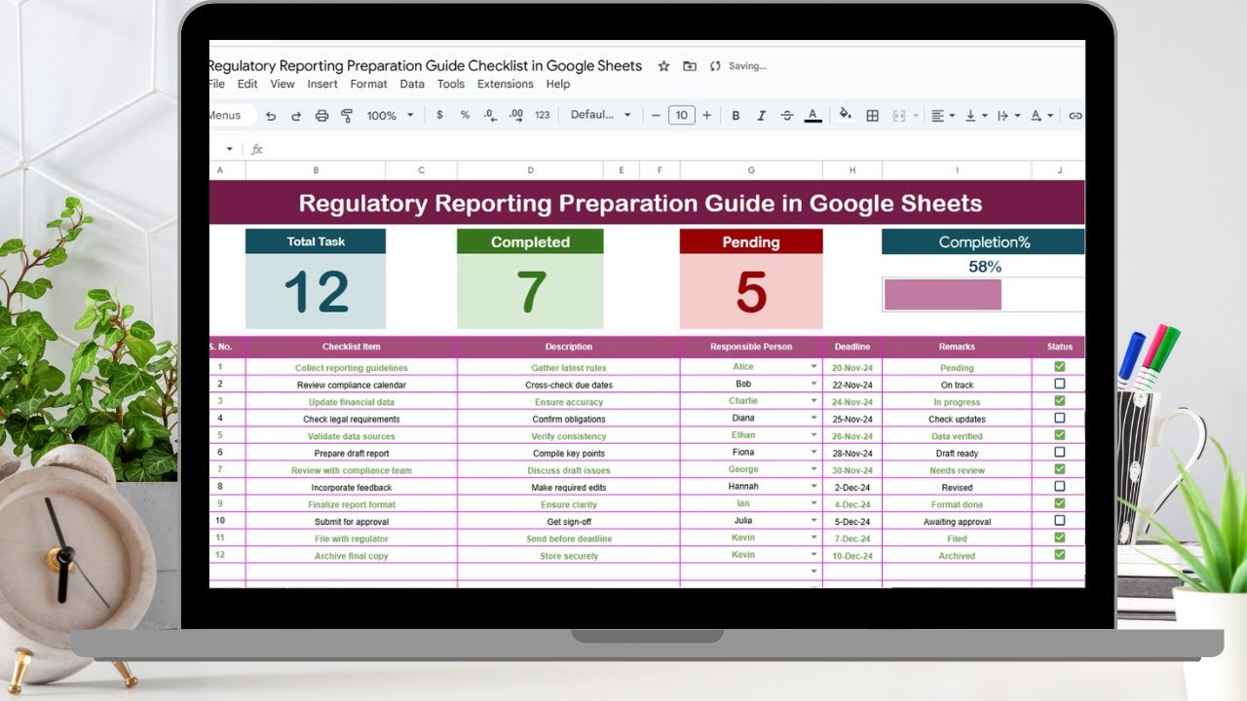1247x701 pixels.
Task: Activate the paint format tool
Action: pyautogui.click(x=347, y=116)
